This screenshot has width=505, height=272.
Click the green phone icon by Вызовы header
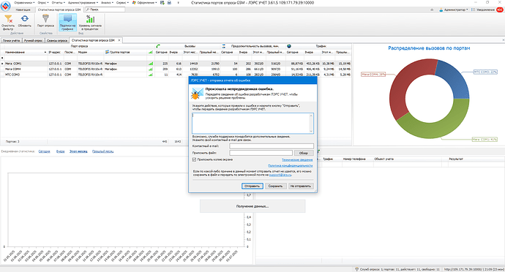pos(158,46)
